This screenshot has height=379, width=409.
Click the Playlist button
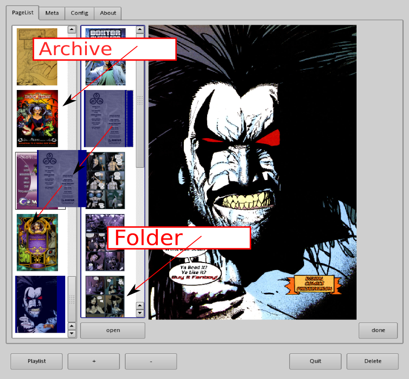[x=37, y=361]
